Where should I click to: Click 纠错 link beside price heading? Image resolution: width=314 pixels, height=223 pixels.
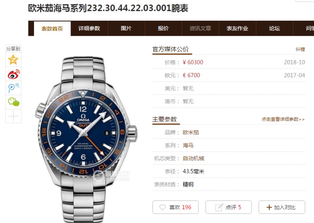(x=300, y=49)
